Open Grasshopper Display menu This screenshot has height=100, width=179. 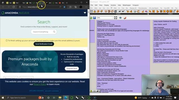pyautogui.click(x=106, y=5)
